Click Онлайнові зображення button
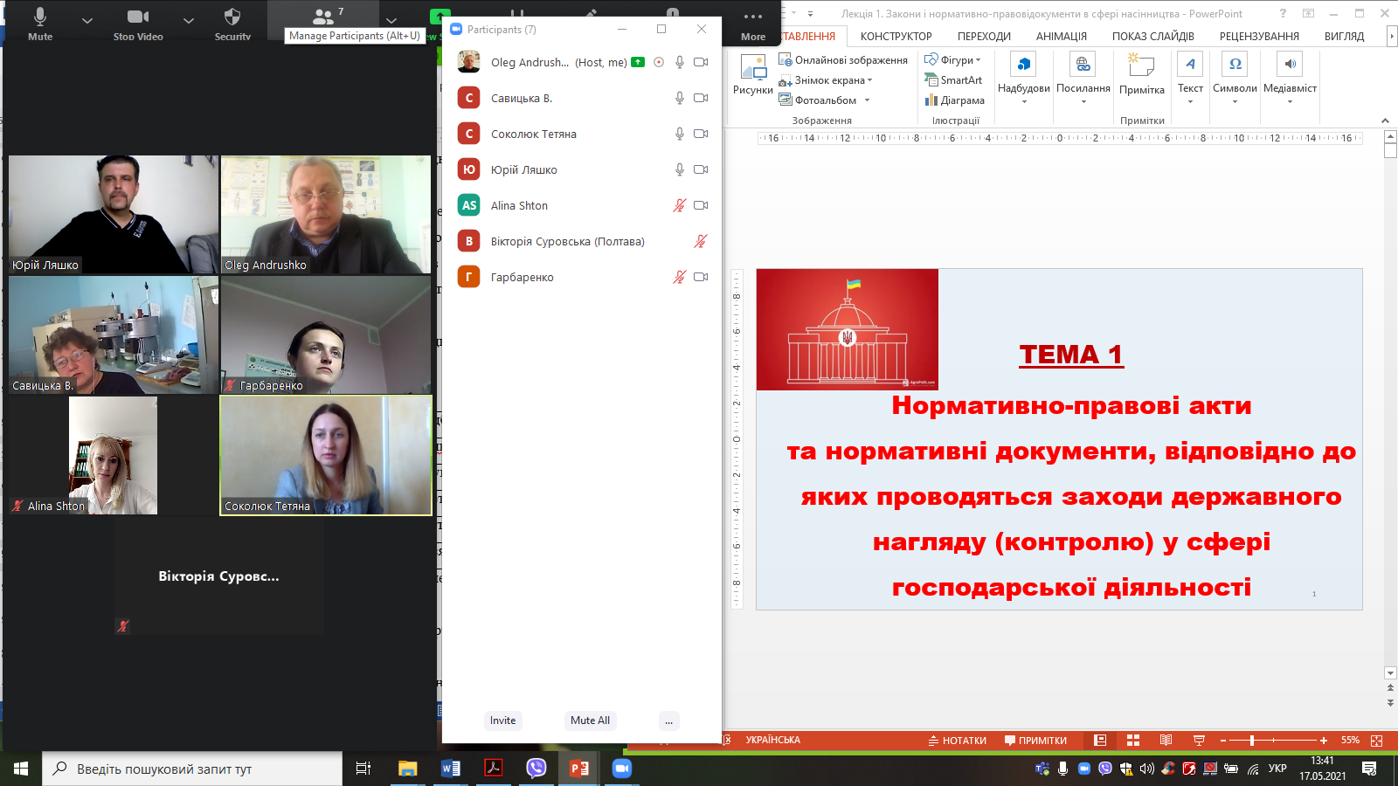The height and width of the screenshot is (786, 1398). pos(843,60)
